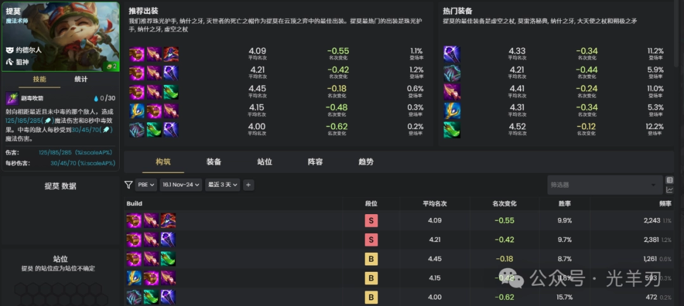Click the top item icon under 热门装备
This screenshot has height=306, width=684.
click(x=452, y=54)
